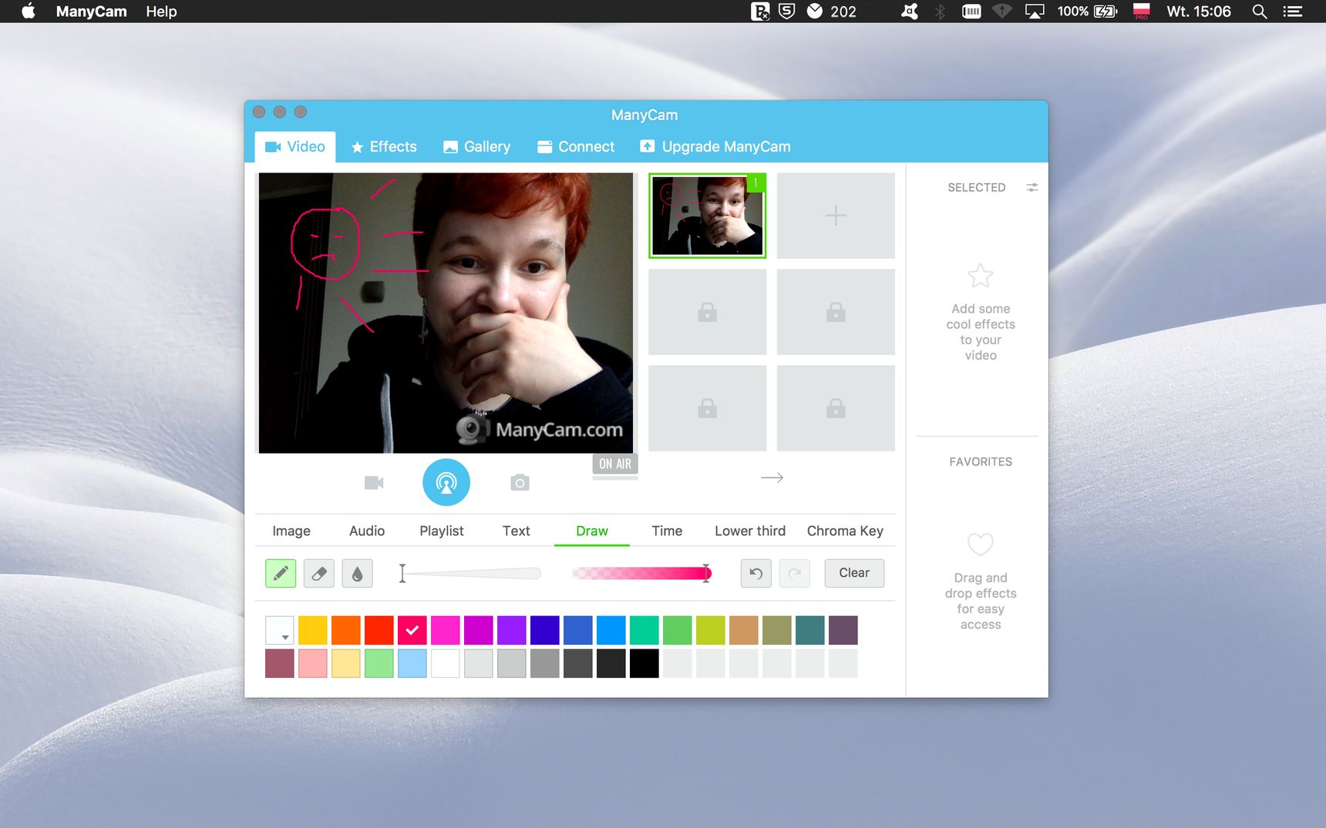Switch to the Text sub-tab
The image size is (1326, 828).
click(517, 531)
